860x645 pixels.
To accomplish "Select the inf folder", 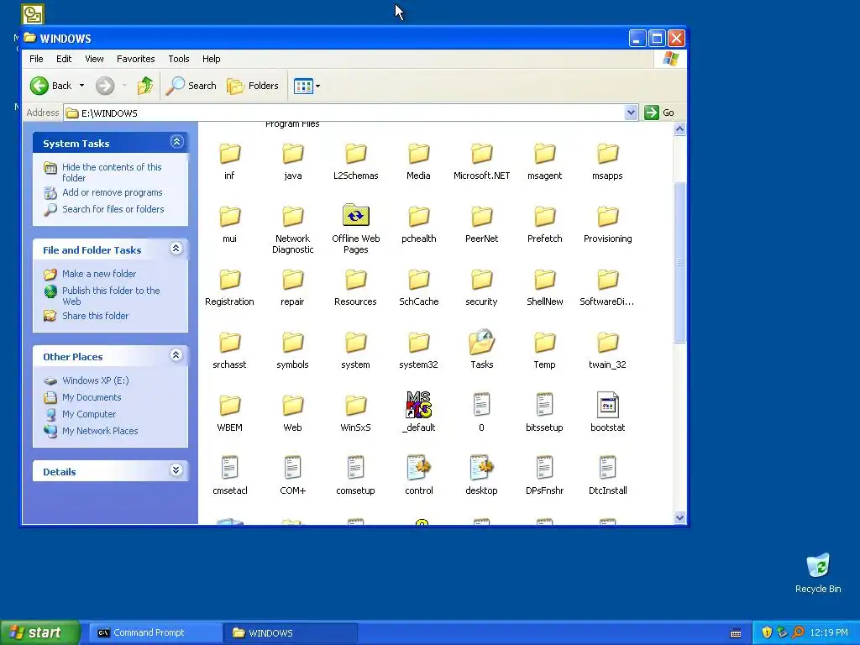I will coord(230,162).
